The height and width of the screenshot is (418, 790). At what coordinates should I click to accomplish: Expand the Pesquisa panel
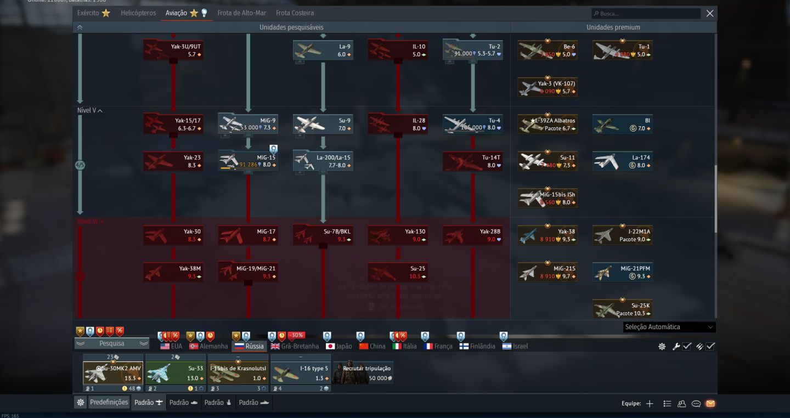[112, 343]
